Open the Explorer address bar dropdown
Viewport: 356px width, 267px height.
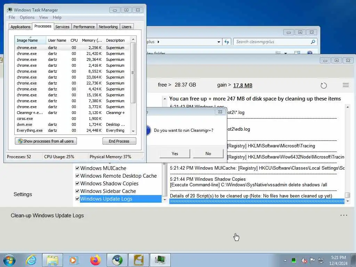coord(219,42)
